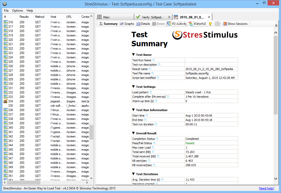
Task: Click the StresStimulus app icon in title bar
Action: point(5,4)
